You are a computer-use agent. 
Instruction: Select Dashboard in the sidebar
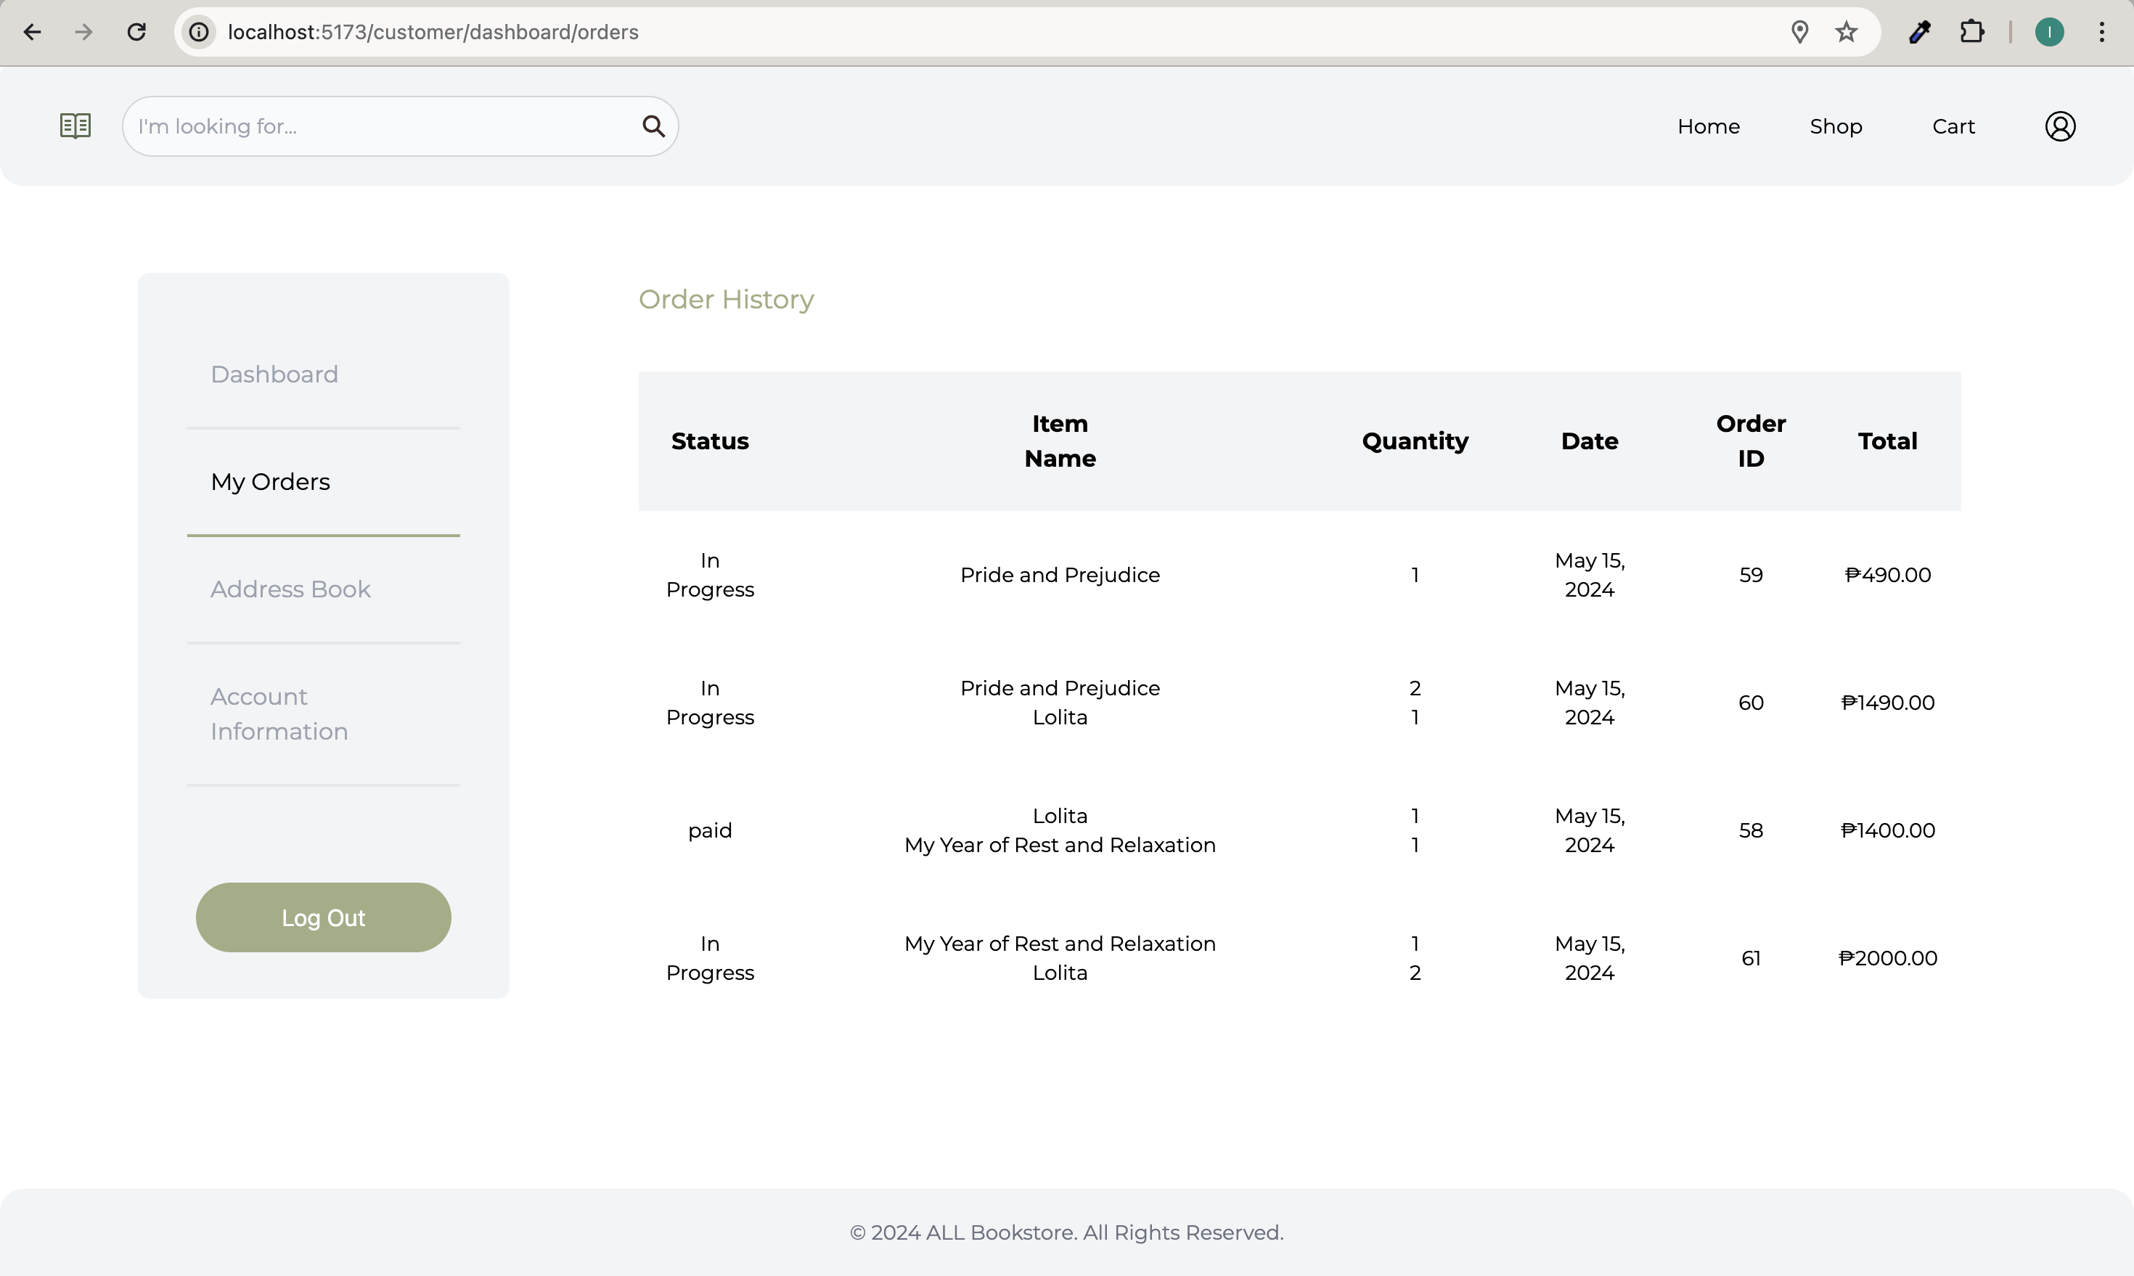point(274,374)
